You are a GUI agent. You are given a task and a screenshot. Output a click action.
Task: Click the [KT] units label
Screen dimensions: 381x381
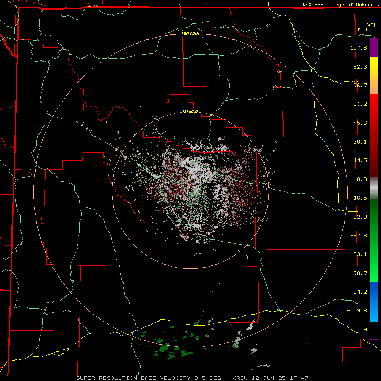tap(362, 29)
